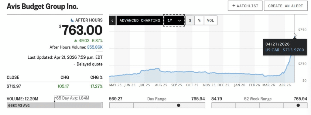The width and height of the screenshot is (311, 115).
Task: Collapse chart controls with the left chevron
Action: click(112, 20)
